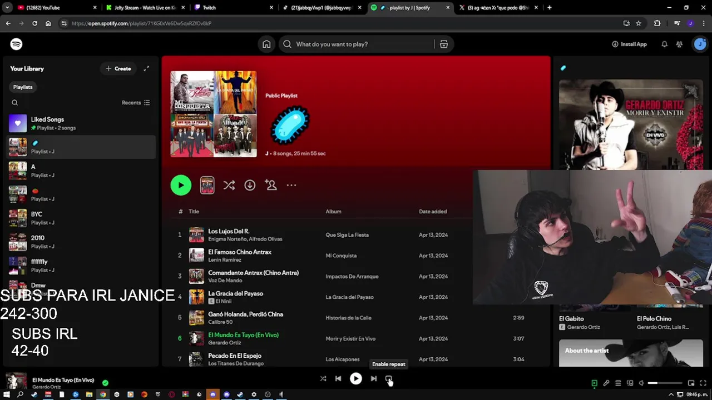Reload the page in Chrome

[x=34, y=23]
